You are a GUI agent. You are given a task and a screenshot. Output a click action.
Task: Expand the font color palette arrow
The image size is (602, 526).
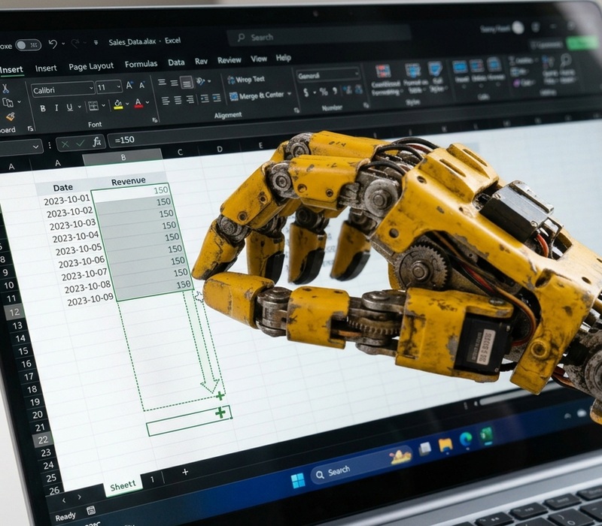point(147,103)
